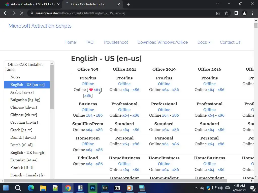Click x86 online link for Office 2016 ProPlus
This screenshot has width=258, height=193.
tap(221, 90)
